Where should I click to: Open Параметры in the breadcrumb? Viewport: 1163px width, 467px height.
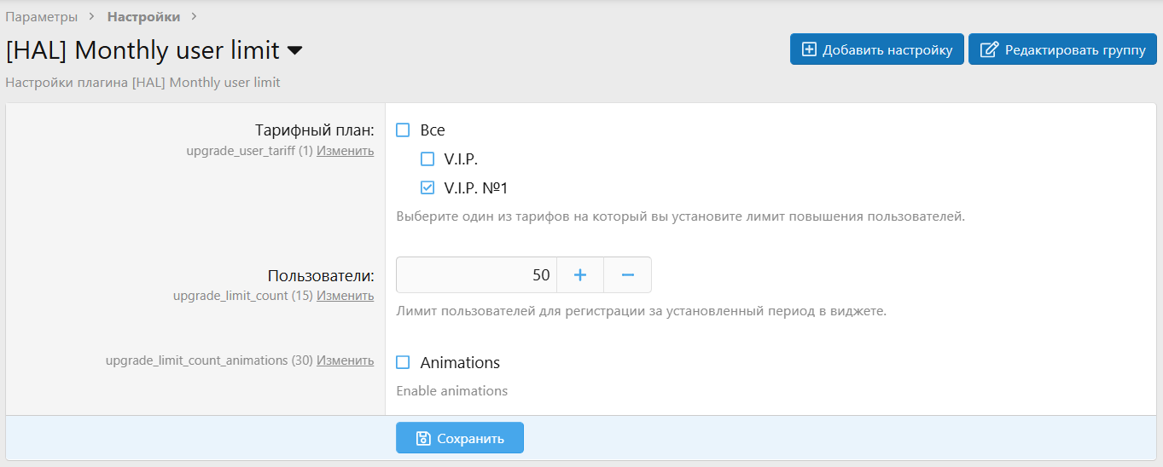42,16
